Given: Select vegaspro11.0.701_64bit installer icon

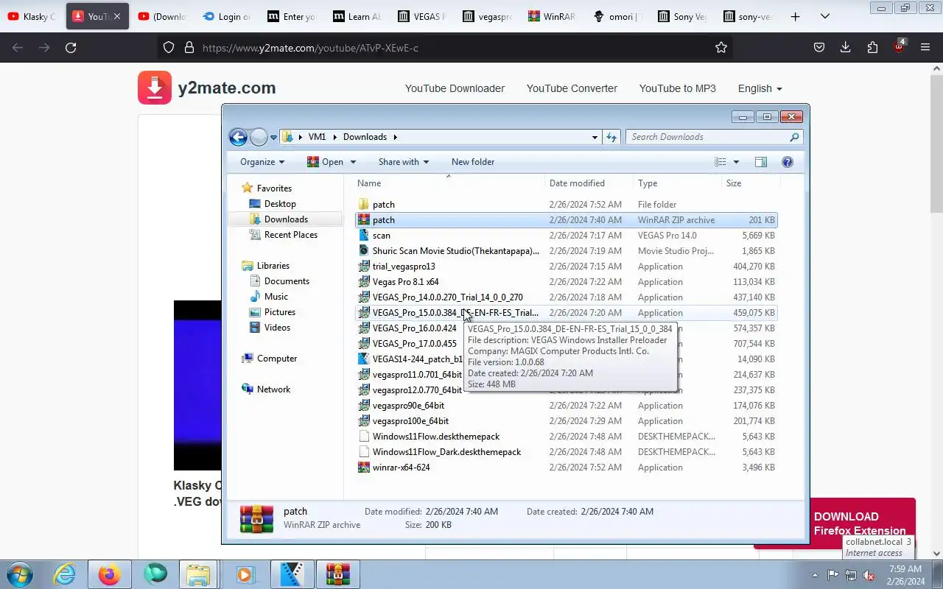Looking at the screenshot, I should (x=364, y=375).
